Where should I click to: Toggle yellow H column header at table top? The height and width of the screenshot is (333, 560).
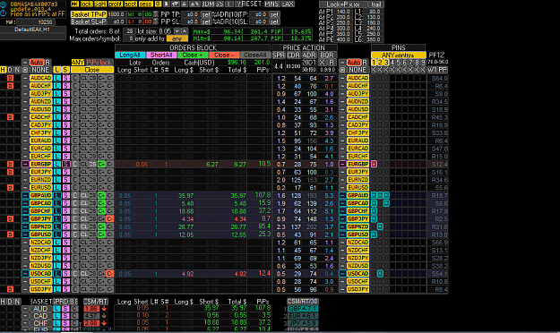[4, 70]
